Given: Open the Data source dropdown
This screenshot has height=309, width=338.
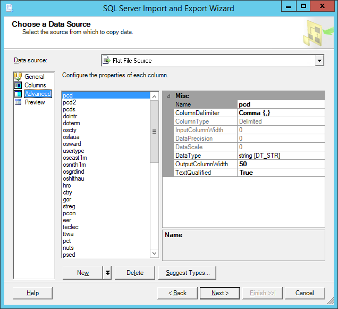Looking at the screenshot, I should pyautogui.click(x=319, y=61).
